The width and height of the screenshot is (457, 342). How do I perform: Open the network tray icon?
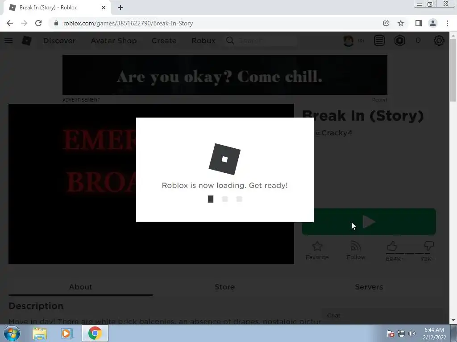(401, 334)
